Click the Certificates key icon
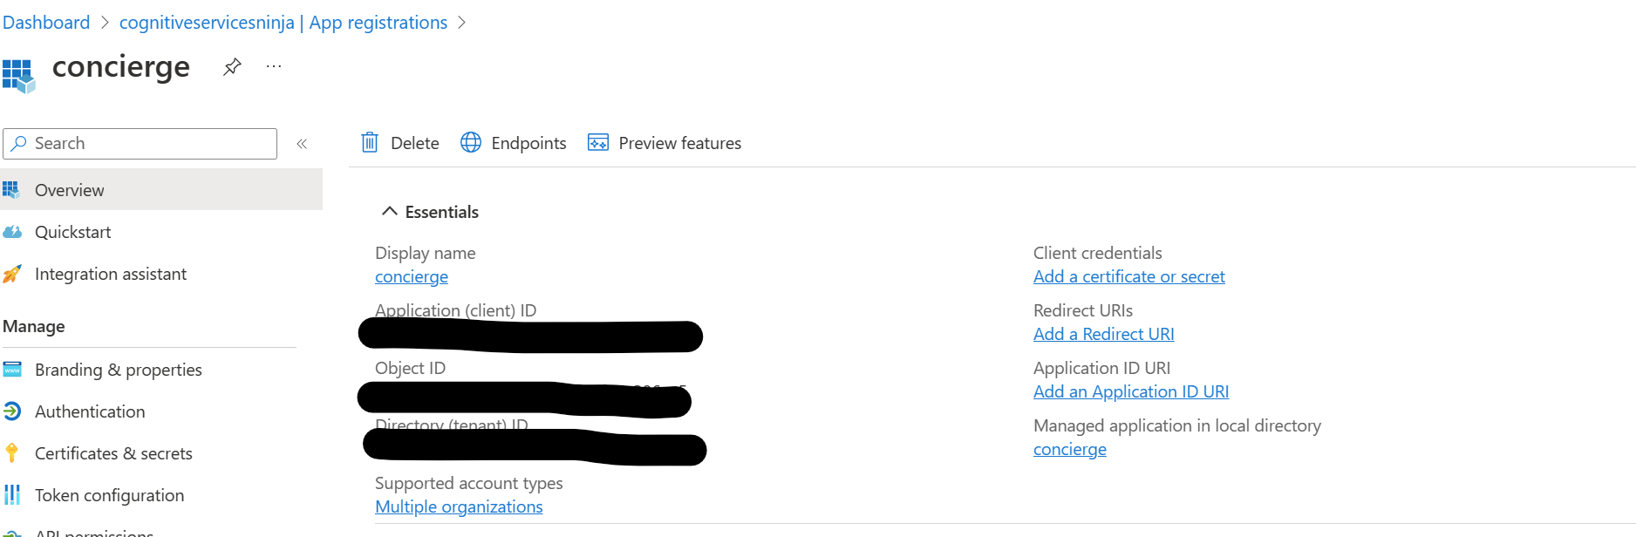Viewport: 1636px width, 537px height. coord(11,453)
